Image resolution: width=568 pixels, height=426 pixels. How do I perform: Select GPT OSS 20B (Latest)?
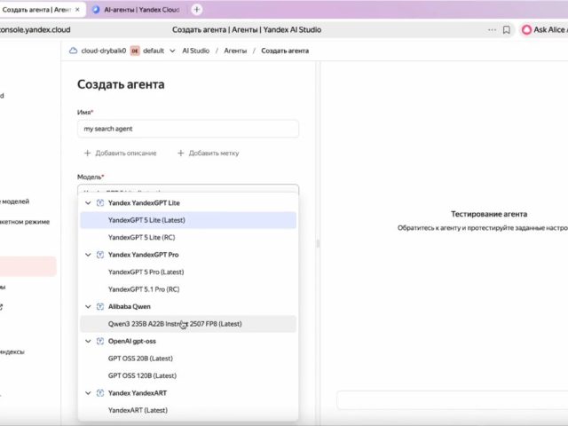coord(188,359)
